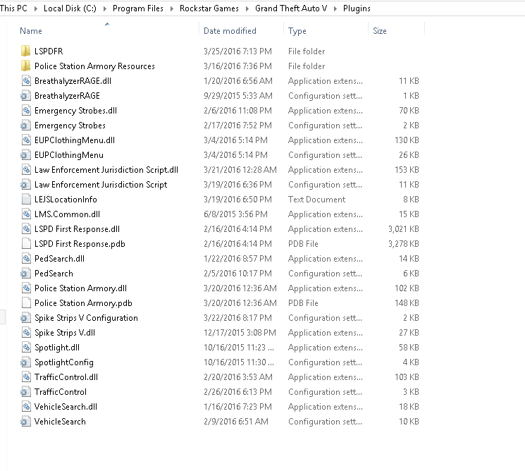Select the Police Station Armory.dll icon
Screen dimensions: 525x471
(x=26, y=288)
